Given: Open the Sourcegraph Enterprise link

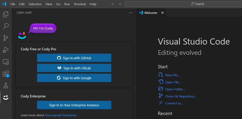Looking at the screenshot, I should tap(61, 115).
